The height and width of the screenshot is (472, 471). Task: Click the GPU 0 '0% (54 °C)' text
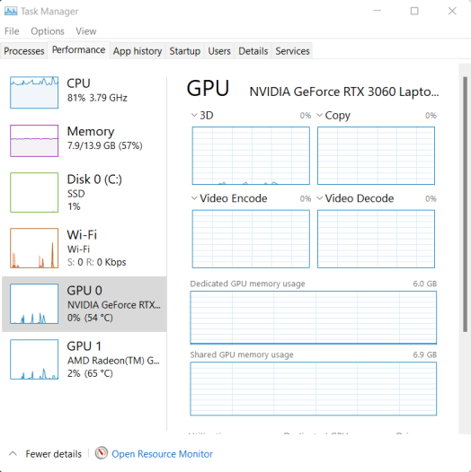[90, 318]
